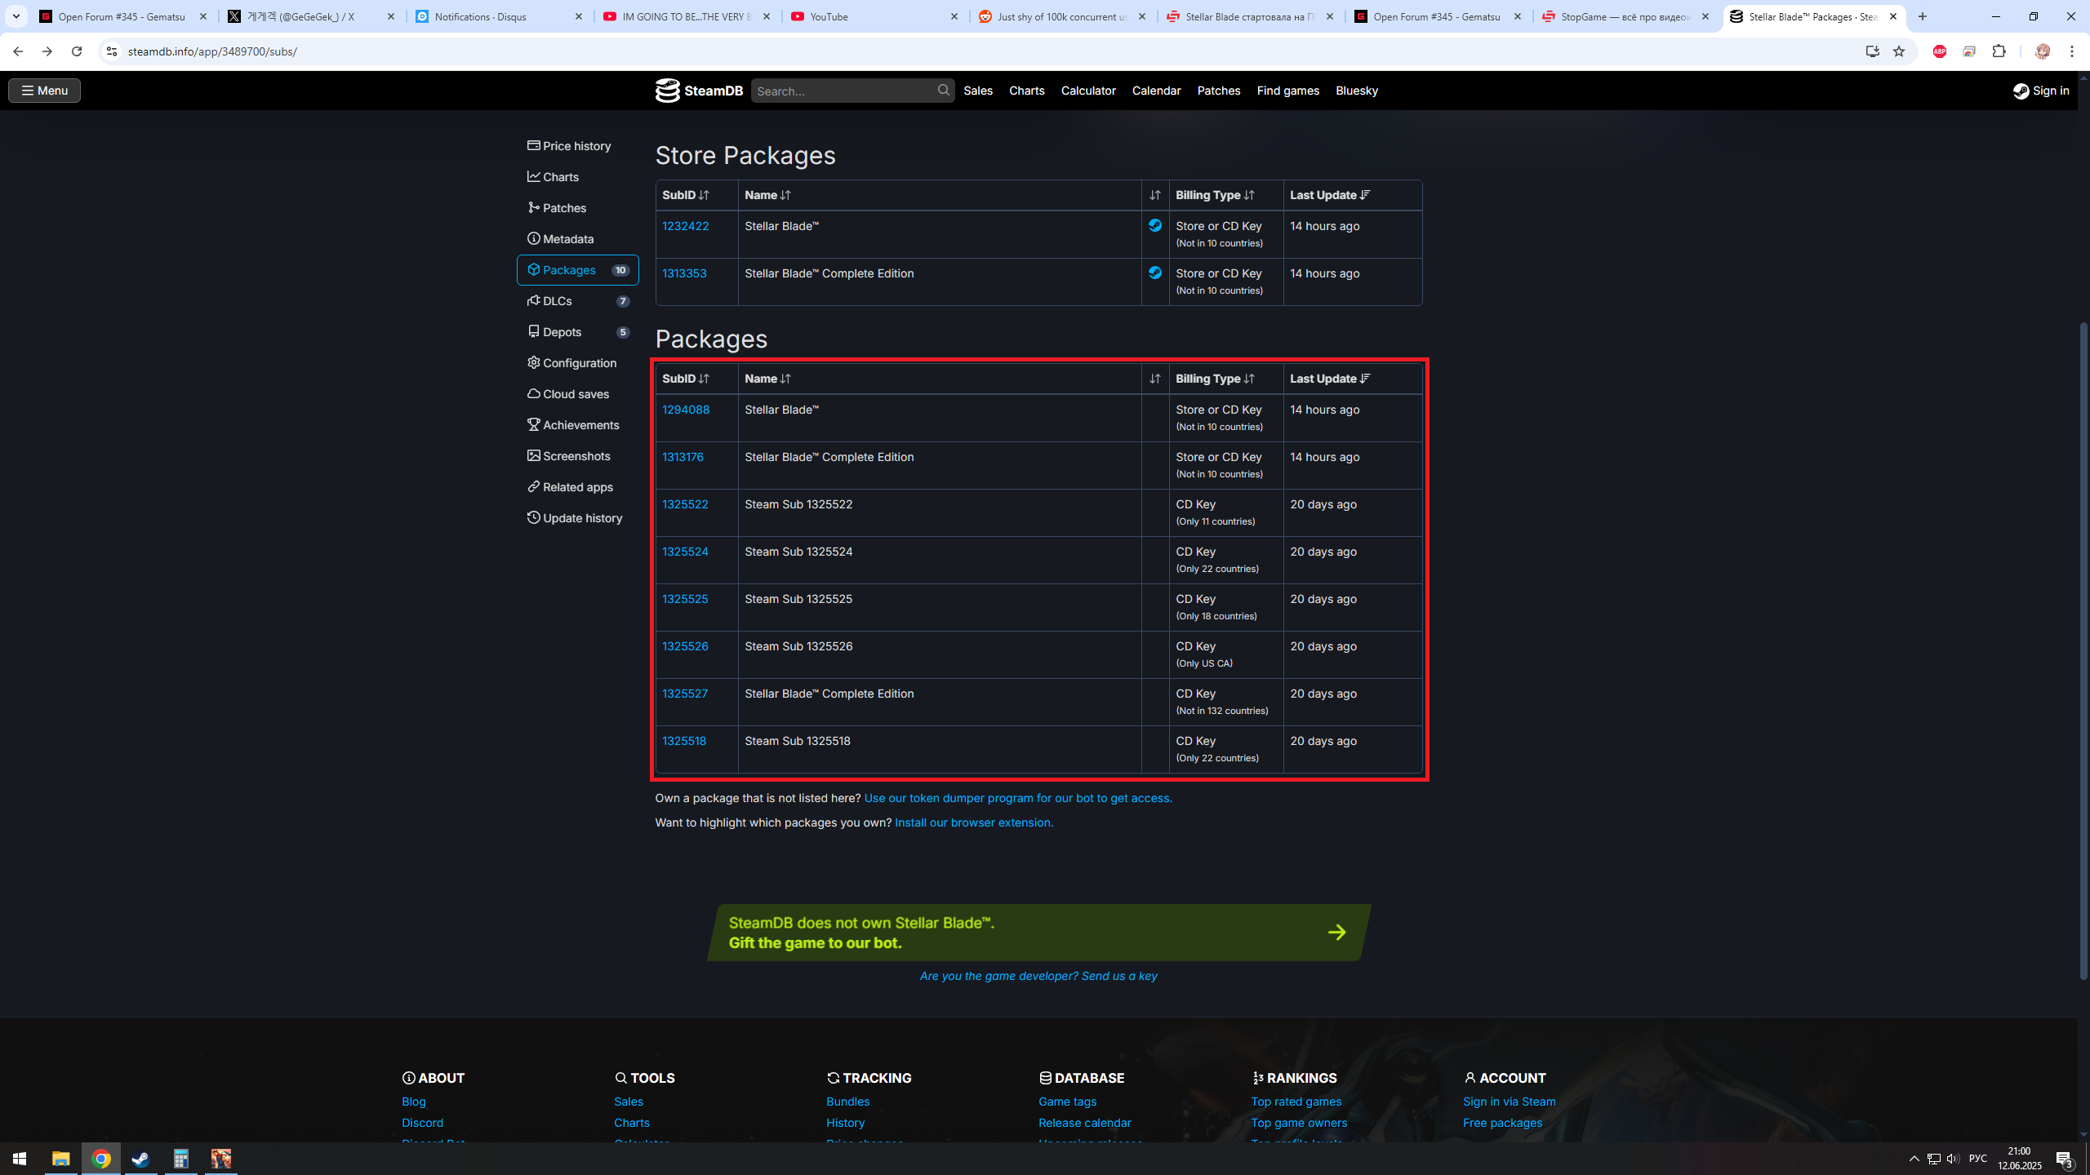Open the header Patches nav item
Screen dimensions: 2090x1175
coord(1218,91)
